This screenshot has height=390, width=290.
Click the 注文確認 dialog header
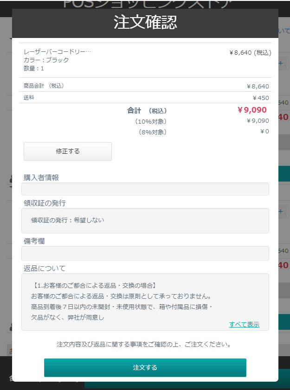point(145,23)
